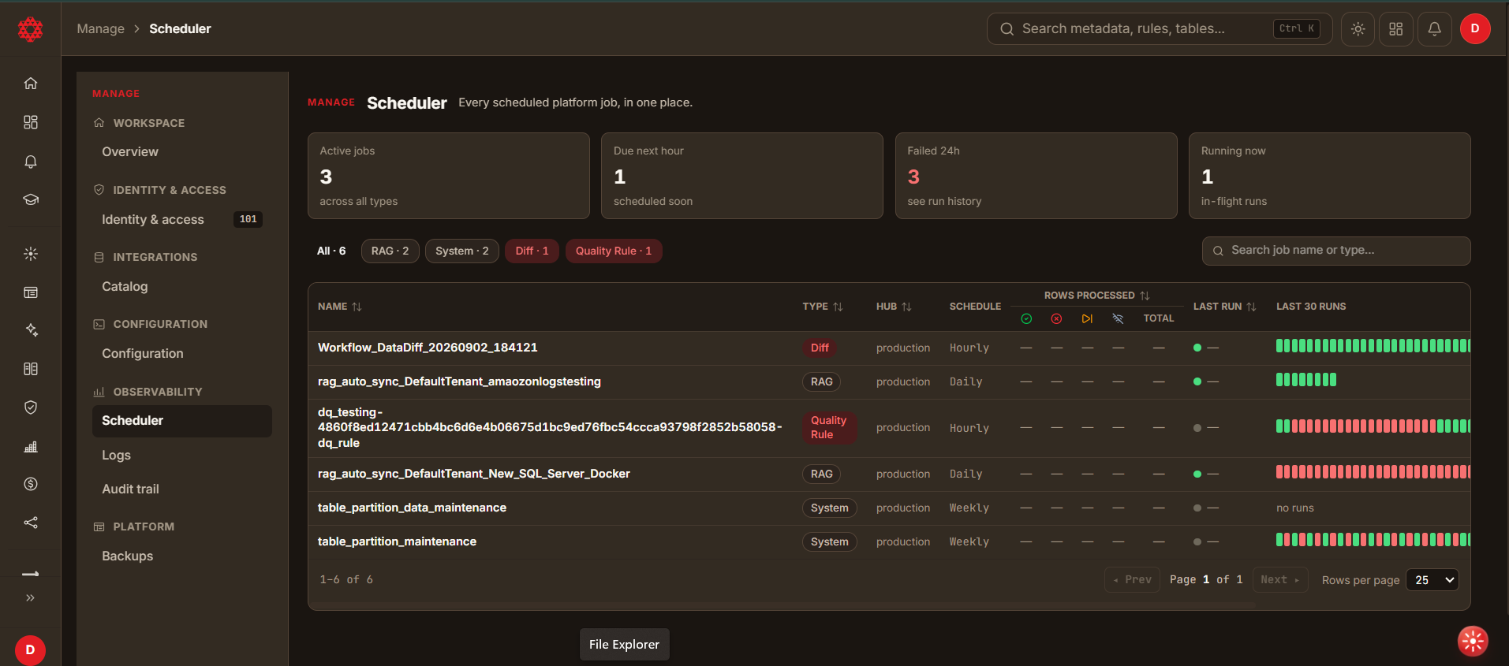Open Audit trail in sidebar
Viewport: 1509px width, 666px height.
pyautogui.click(x=130, y=489)
